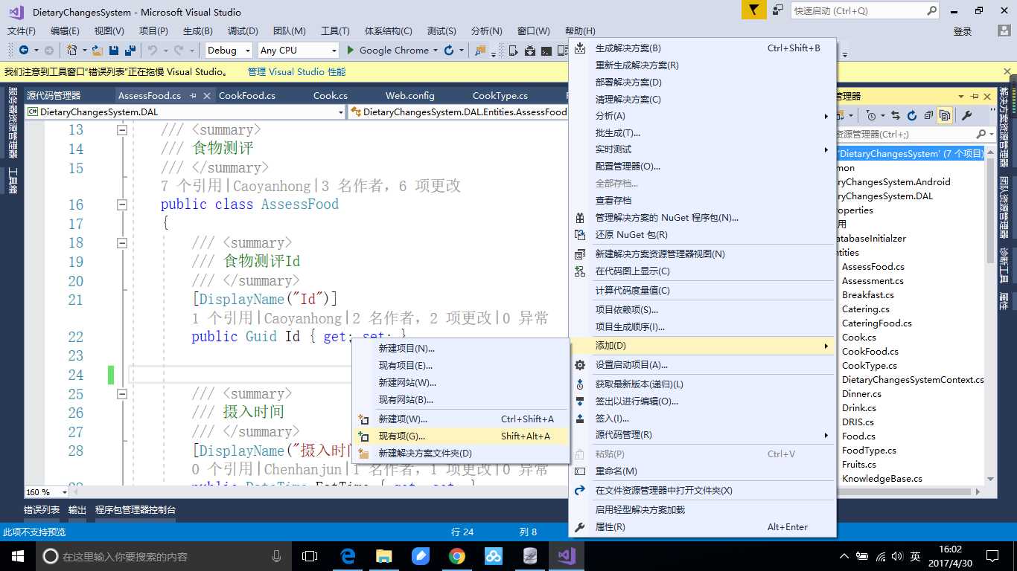Screen dimensions: 1017x571
Task: Click the 登录 sign-in link
Action: (x=963, y=31)
